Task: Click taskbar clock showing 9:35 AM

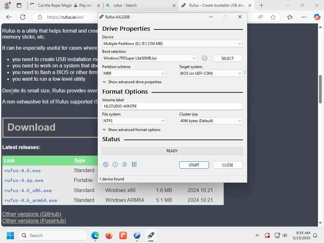Action: [302, 235]
